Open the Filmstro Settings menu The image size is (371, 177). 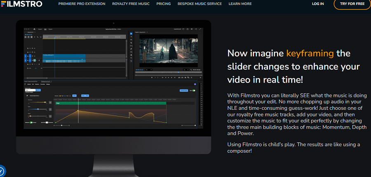point(48,84)
